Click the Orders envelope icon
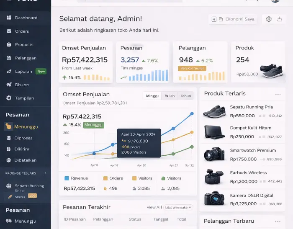 tap(9, 31)
